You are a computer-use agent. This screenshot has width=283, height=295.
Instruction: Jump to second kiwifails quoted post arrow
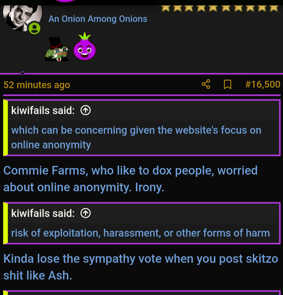tap(86, 213)
